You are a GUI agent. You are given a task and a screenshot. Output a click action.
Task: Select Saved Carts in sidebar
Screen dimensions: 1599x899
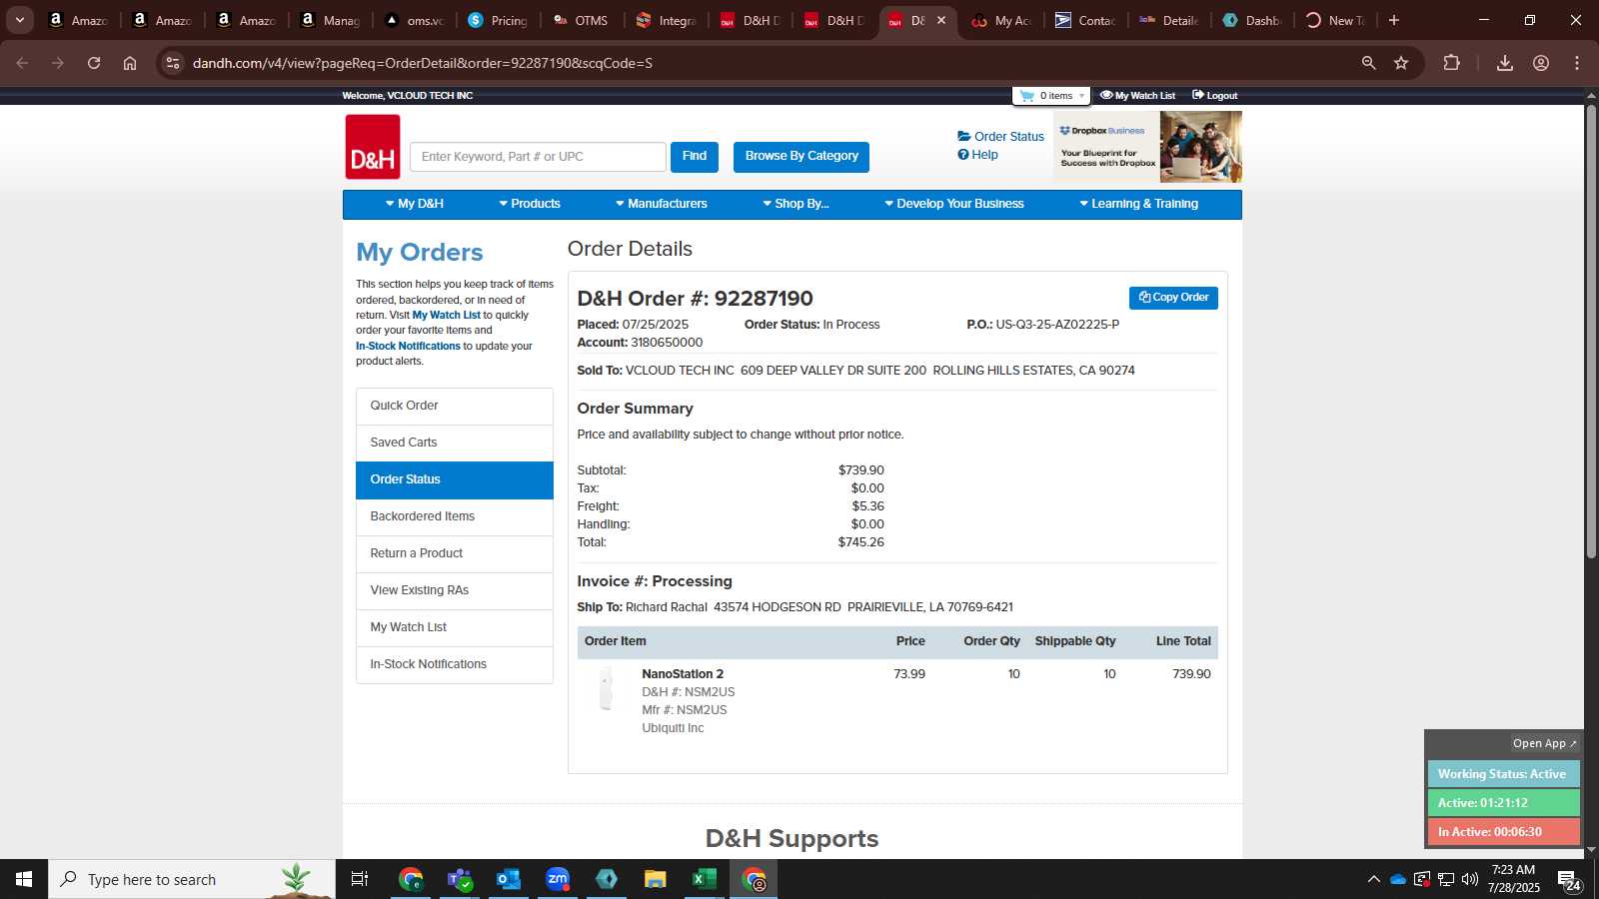(x=455, y=444)
